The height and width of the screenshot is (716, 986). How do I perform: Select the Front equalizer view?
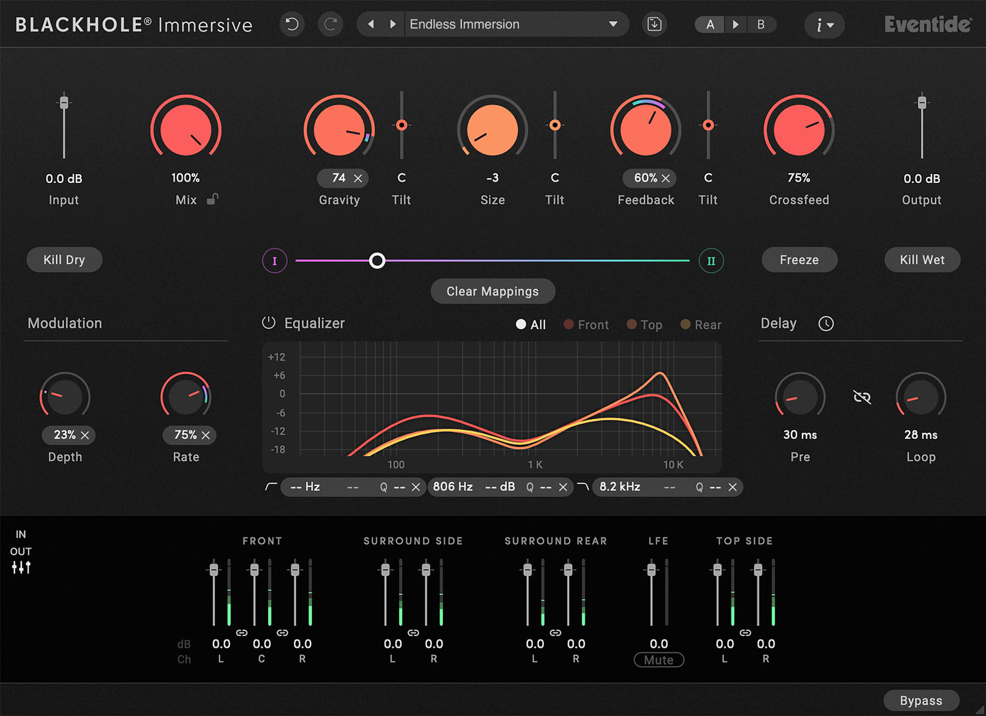coord(585,324)
